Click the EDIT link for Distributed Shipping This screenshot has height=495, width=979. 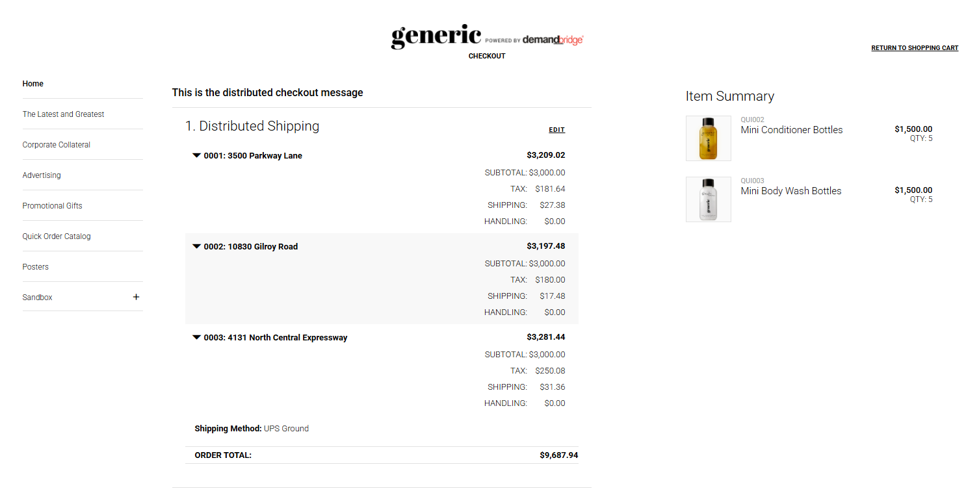coord(557,130)
